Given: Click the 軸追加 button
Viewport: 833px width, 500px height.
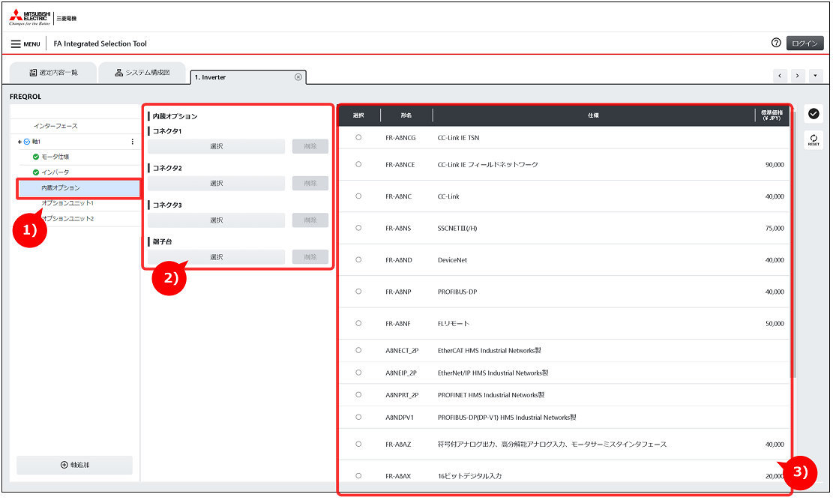Looking at the screenshot, I should coord(74,465).
